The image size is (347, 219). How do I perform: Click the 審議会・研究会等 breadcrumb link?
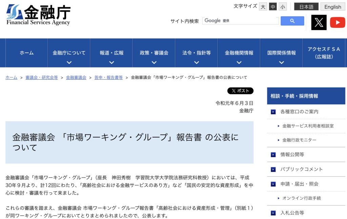pos(42,78)
